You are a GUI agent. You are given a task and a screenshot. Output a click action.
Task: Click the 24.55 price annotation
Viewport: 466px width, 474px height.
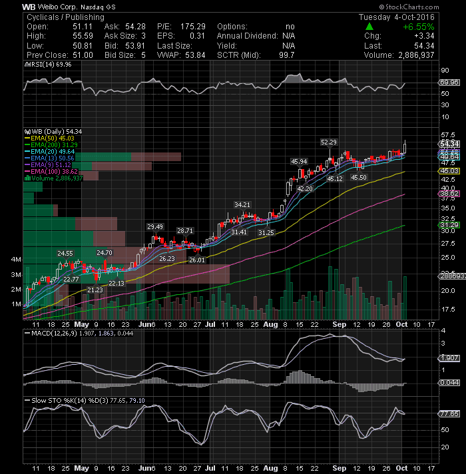click(x=65, y=254)
